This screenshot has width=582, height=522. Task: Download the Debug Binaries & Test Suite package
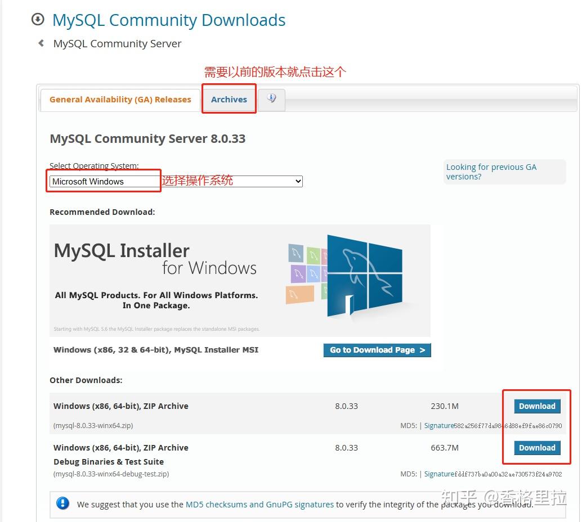(x=536, y=448)
